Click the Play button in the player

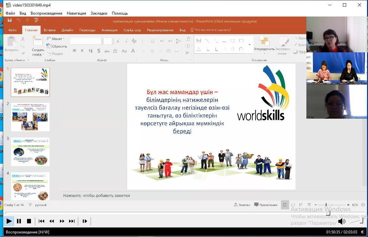click(x=9, y=221)
